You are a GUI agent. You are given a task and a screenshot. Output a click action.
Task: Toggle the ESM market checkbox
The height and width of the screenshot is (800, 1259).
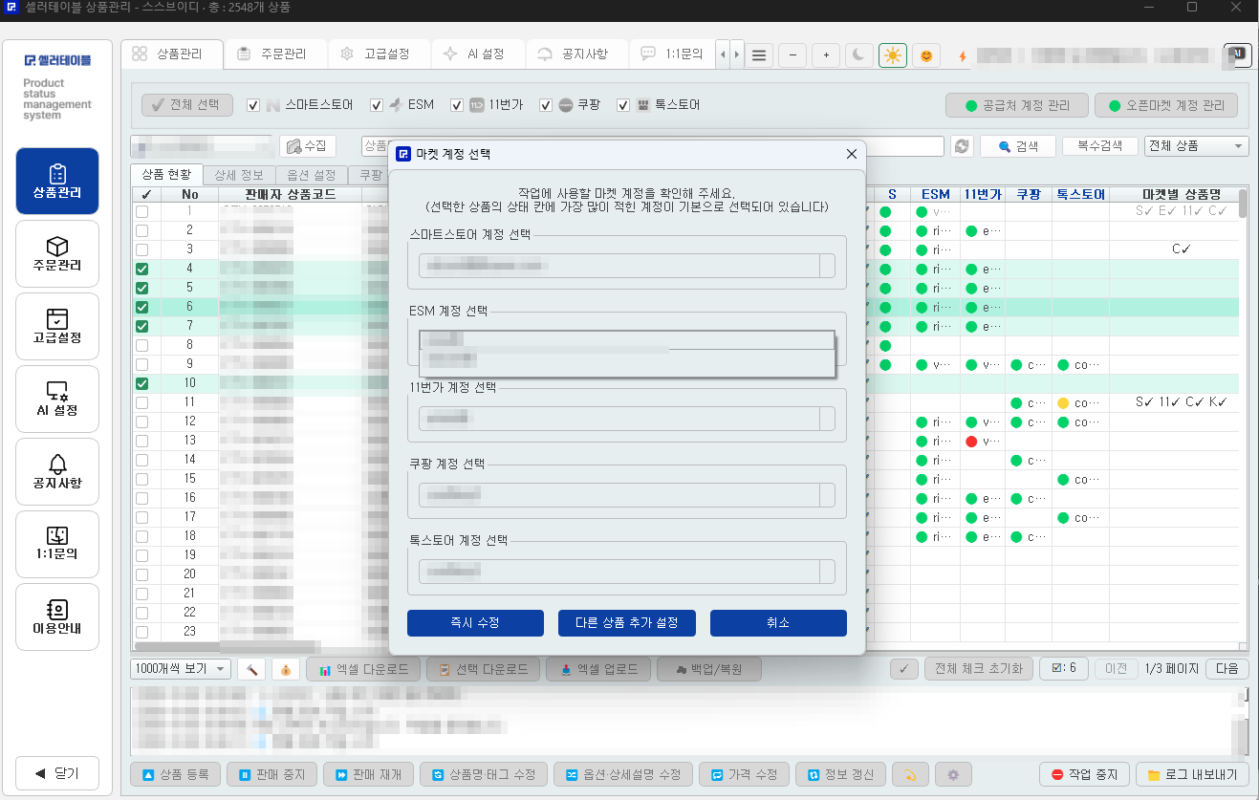[x=377, y=105]
